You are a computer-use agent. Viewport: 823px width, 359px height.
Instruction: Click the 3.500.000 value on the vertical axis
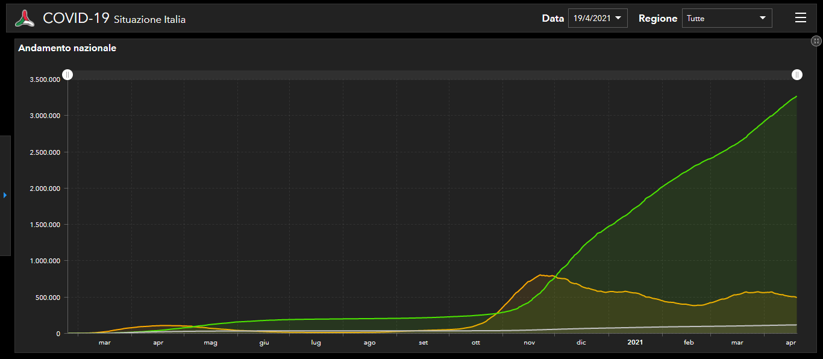coord(45,80)
